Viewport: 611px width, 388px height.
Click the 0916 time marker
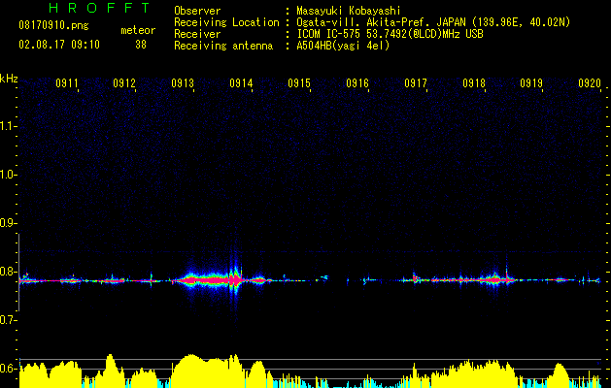pos(357,83)
